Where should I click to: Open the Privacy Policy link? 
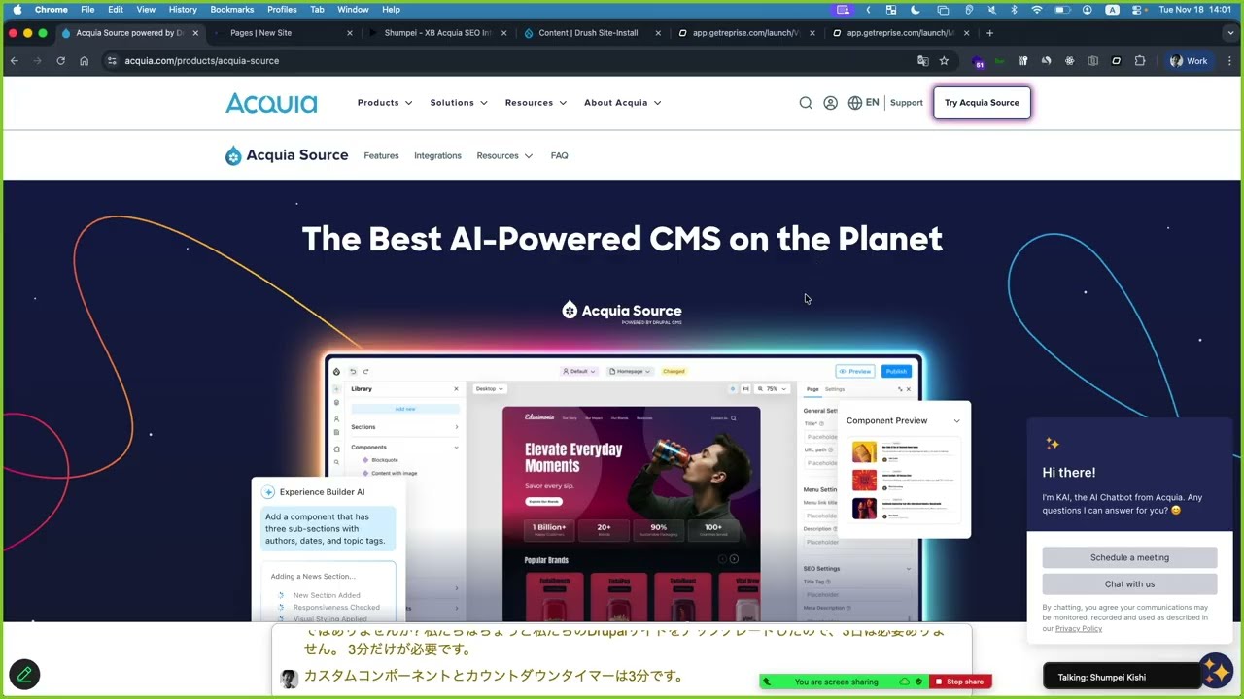point(1079,628)
